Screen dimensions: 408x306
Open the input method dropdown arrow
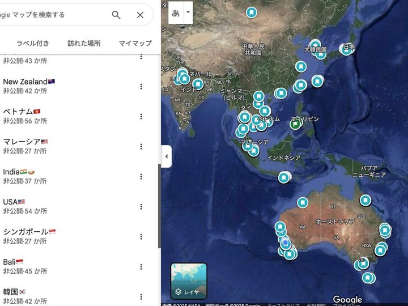coord(188,12)
